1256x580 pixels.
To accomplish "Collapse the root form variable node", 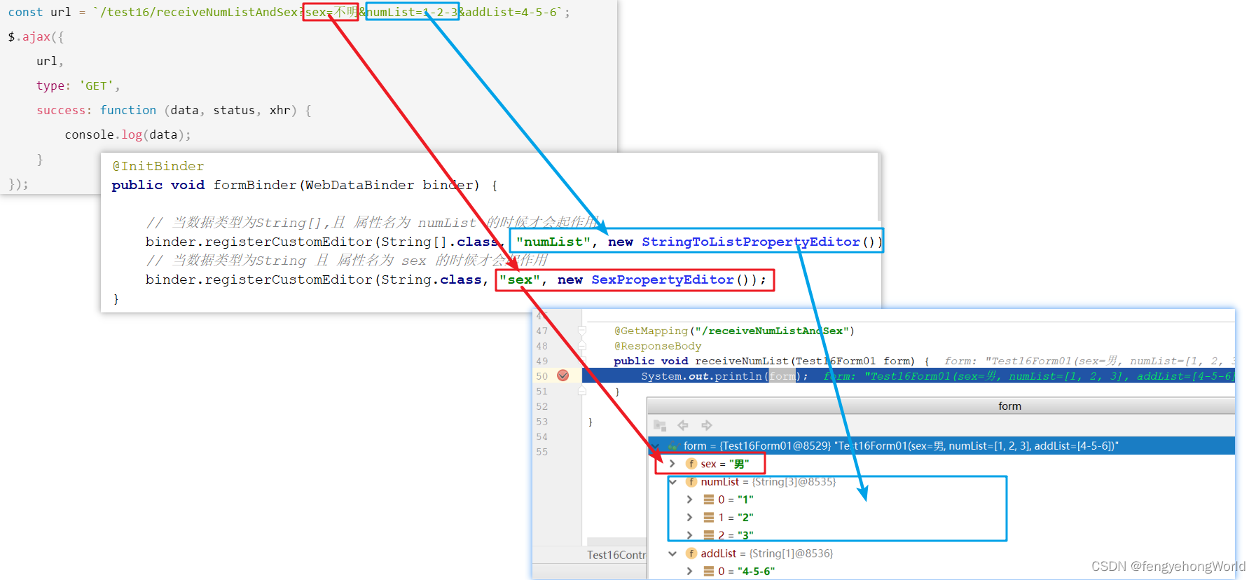I will [x=655, y=446].
